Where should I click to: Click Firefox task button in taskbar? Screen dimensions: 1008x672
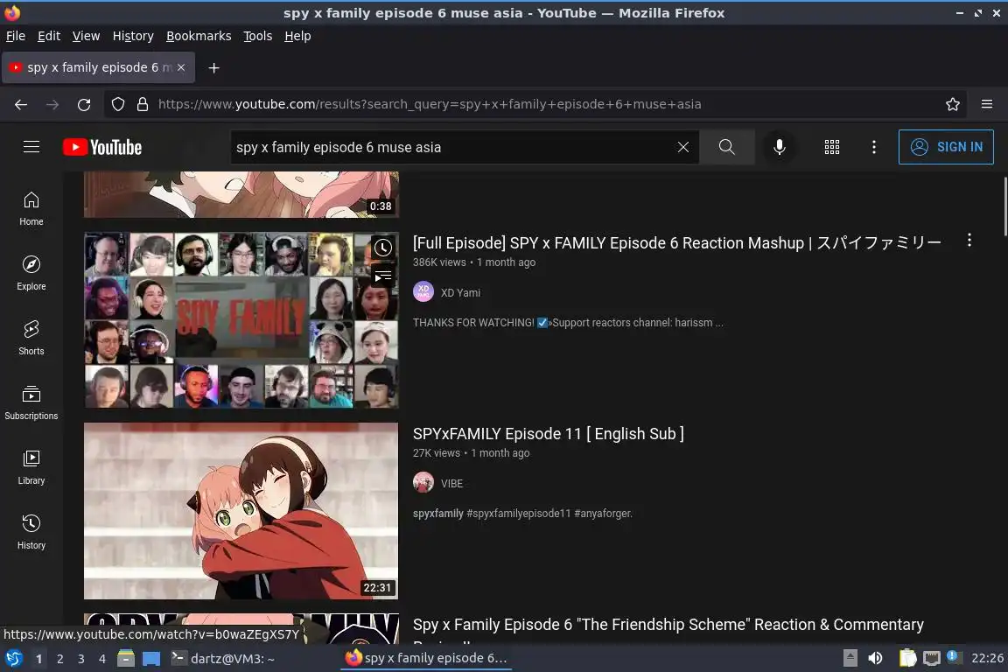(x=427, y=659)
